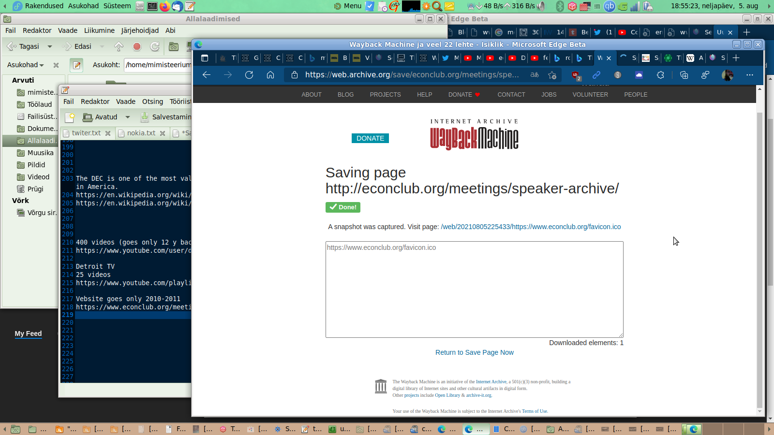Open Asukohad side pane selector dropdown
The width and height of the screenshot is (774, 435).
pos(25,65)
